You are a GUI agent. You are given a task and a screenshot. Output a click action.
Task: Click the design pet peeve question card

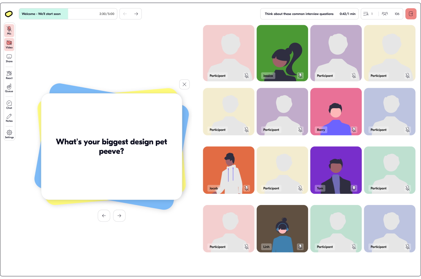pyautogui.click(x=112, y=147)
